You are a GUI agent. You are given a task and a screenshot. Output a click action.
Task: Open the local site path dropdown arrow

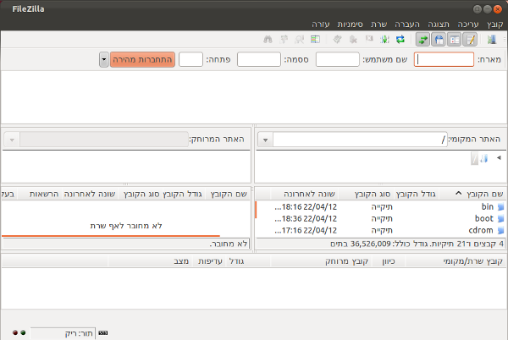(265, 140)
